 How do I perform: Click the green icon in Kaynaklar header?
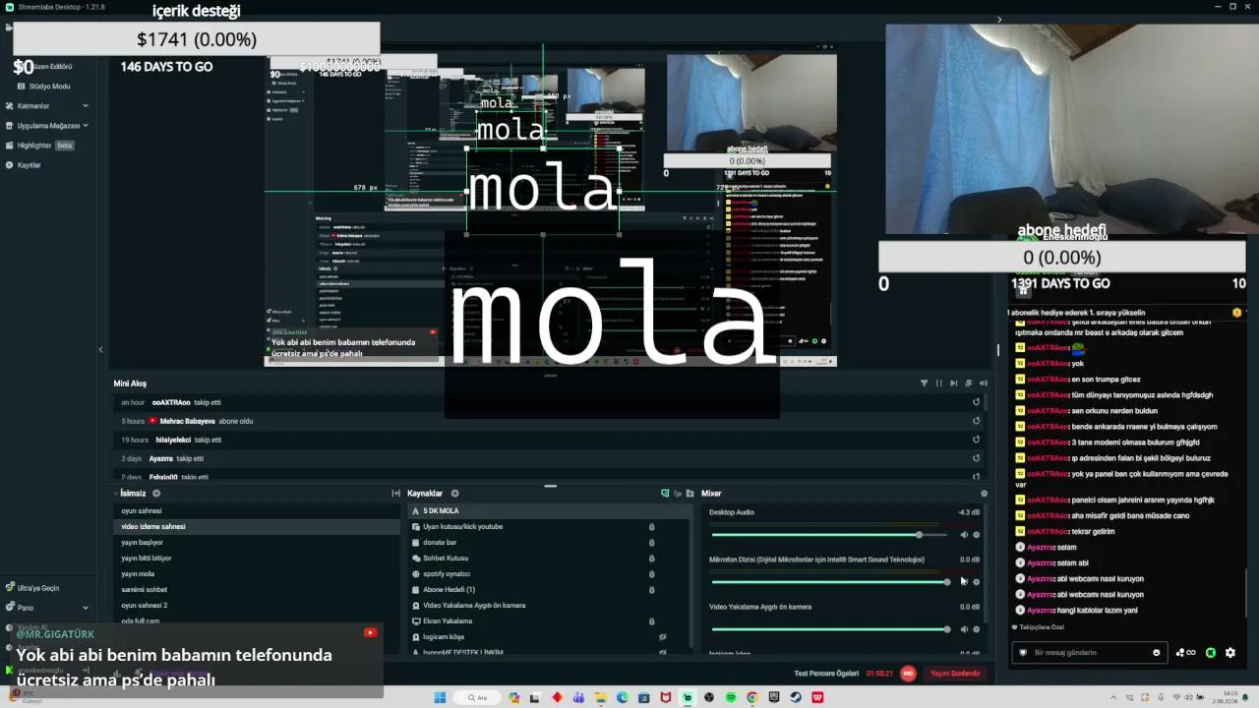[665, 494]
